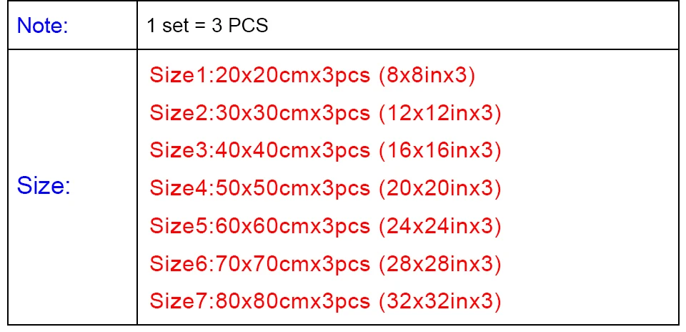Select the Size6 70x70cm line
Viewport: 686px width, 332px height.
326,263
